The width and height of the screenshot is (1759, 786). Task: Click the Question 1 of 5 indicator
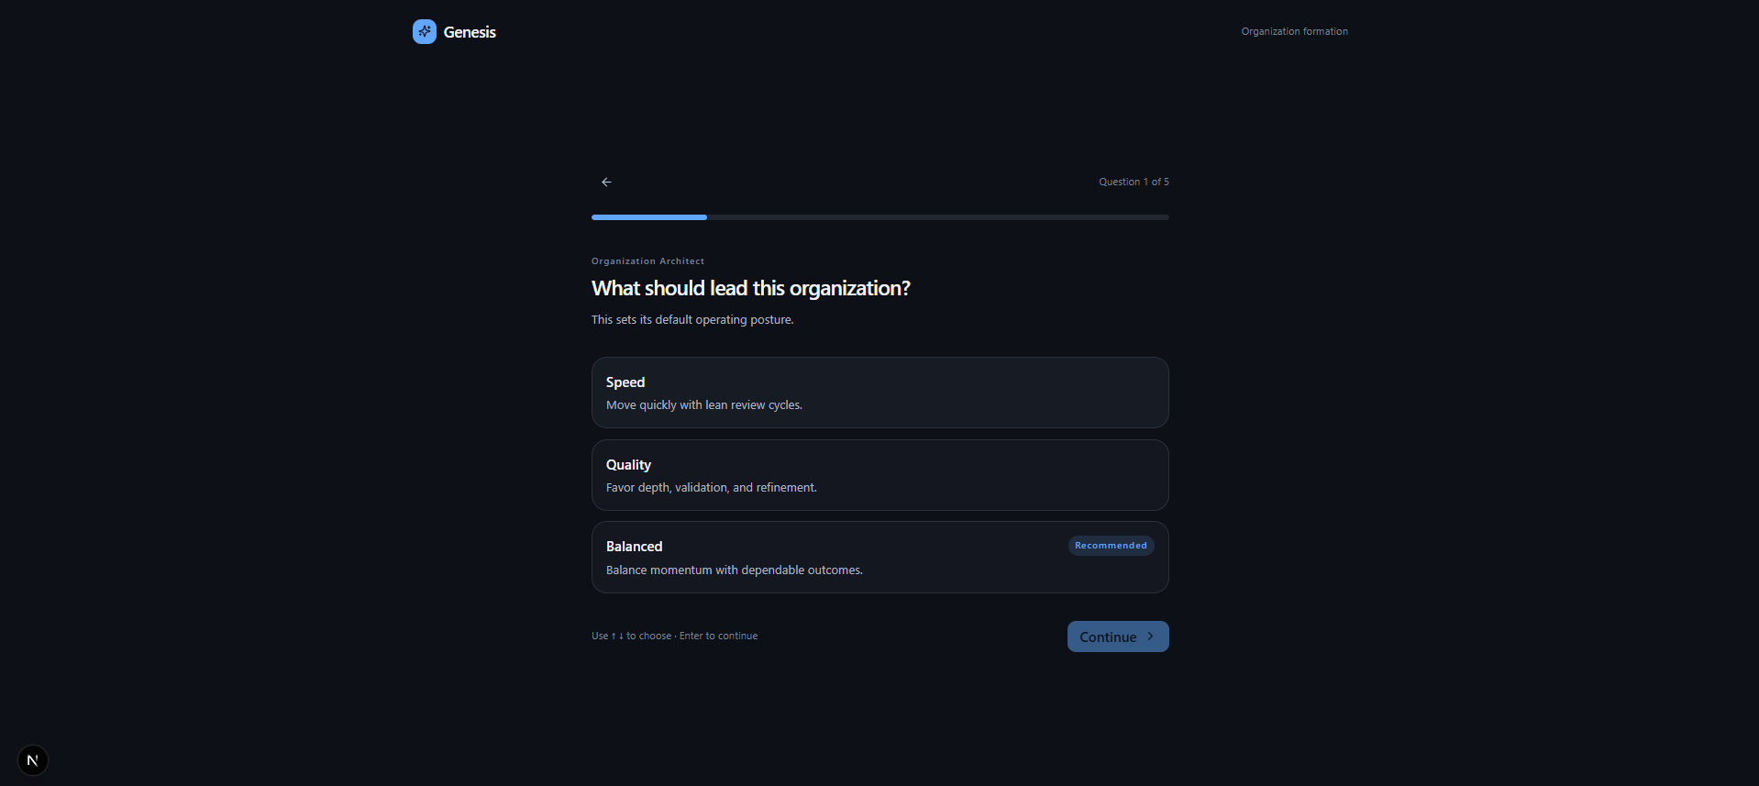pyautogui.click(x=1134, y=182)
